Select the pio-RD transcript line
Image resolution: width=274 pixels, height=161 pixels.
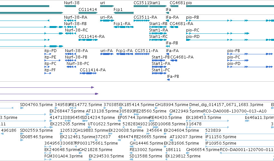coord(230,40)
